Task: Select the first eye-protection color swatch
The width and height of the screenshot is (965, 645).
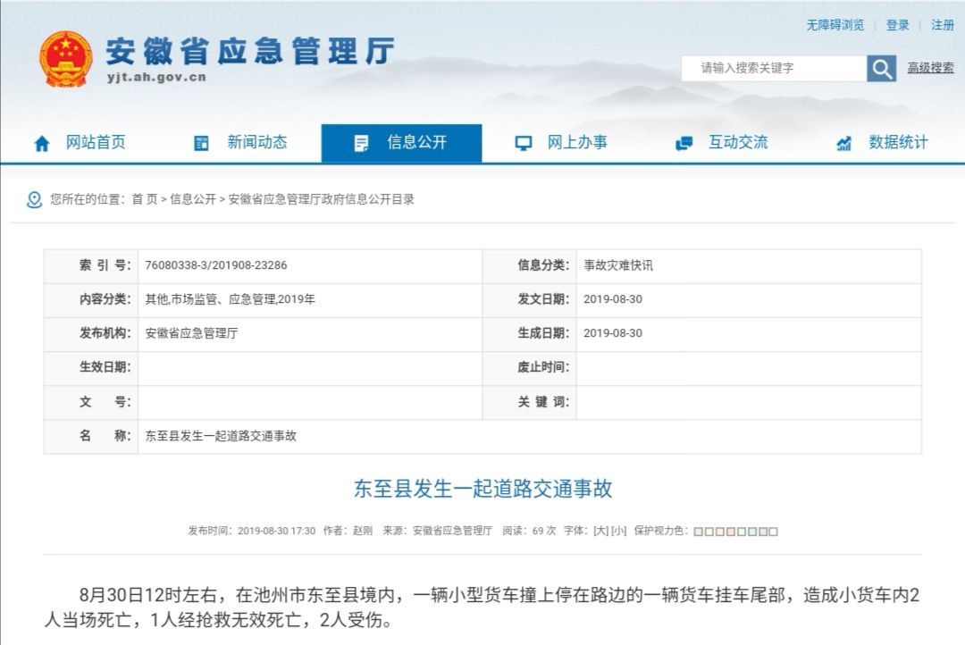Action: click(x=698, y=532)
